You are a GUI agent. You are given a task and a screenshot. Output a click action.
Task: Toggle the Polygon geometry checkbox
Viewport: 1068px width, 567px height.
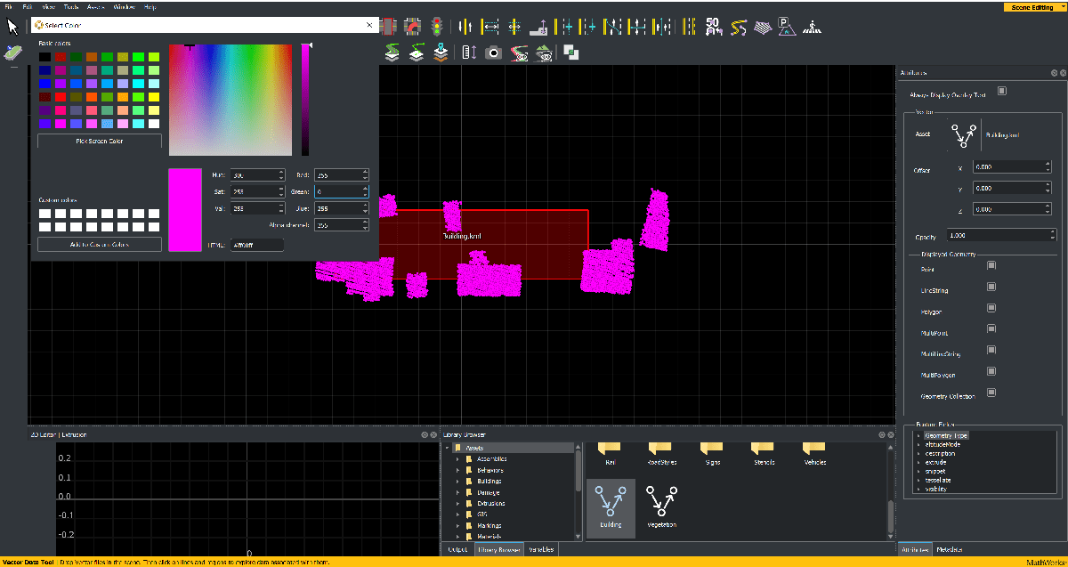point(991,308)
